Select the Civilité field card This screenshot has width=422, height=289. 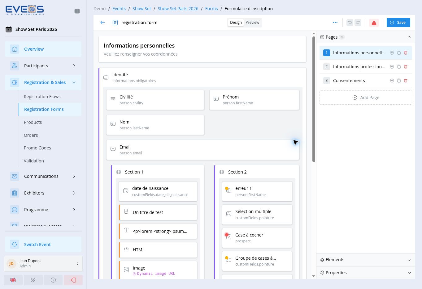pos(155,100)
